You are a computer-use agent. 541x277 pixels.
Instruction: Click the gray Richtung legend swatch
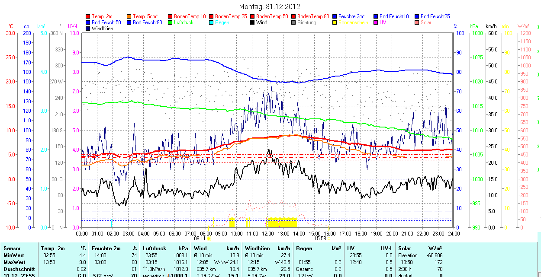[x=294, y=22]
